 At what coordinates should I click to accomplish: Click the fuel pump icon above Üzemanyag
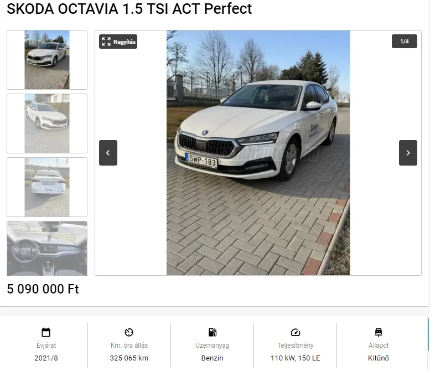click(x=212, y=332)
